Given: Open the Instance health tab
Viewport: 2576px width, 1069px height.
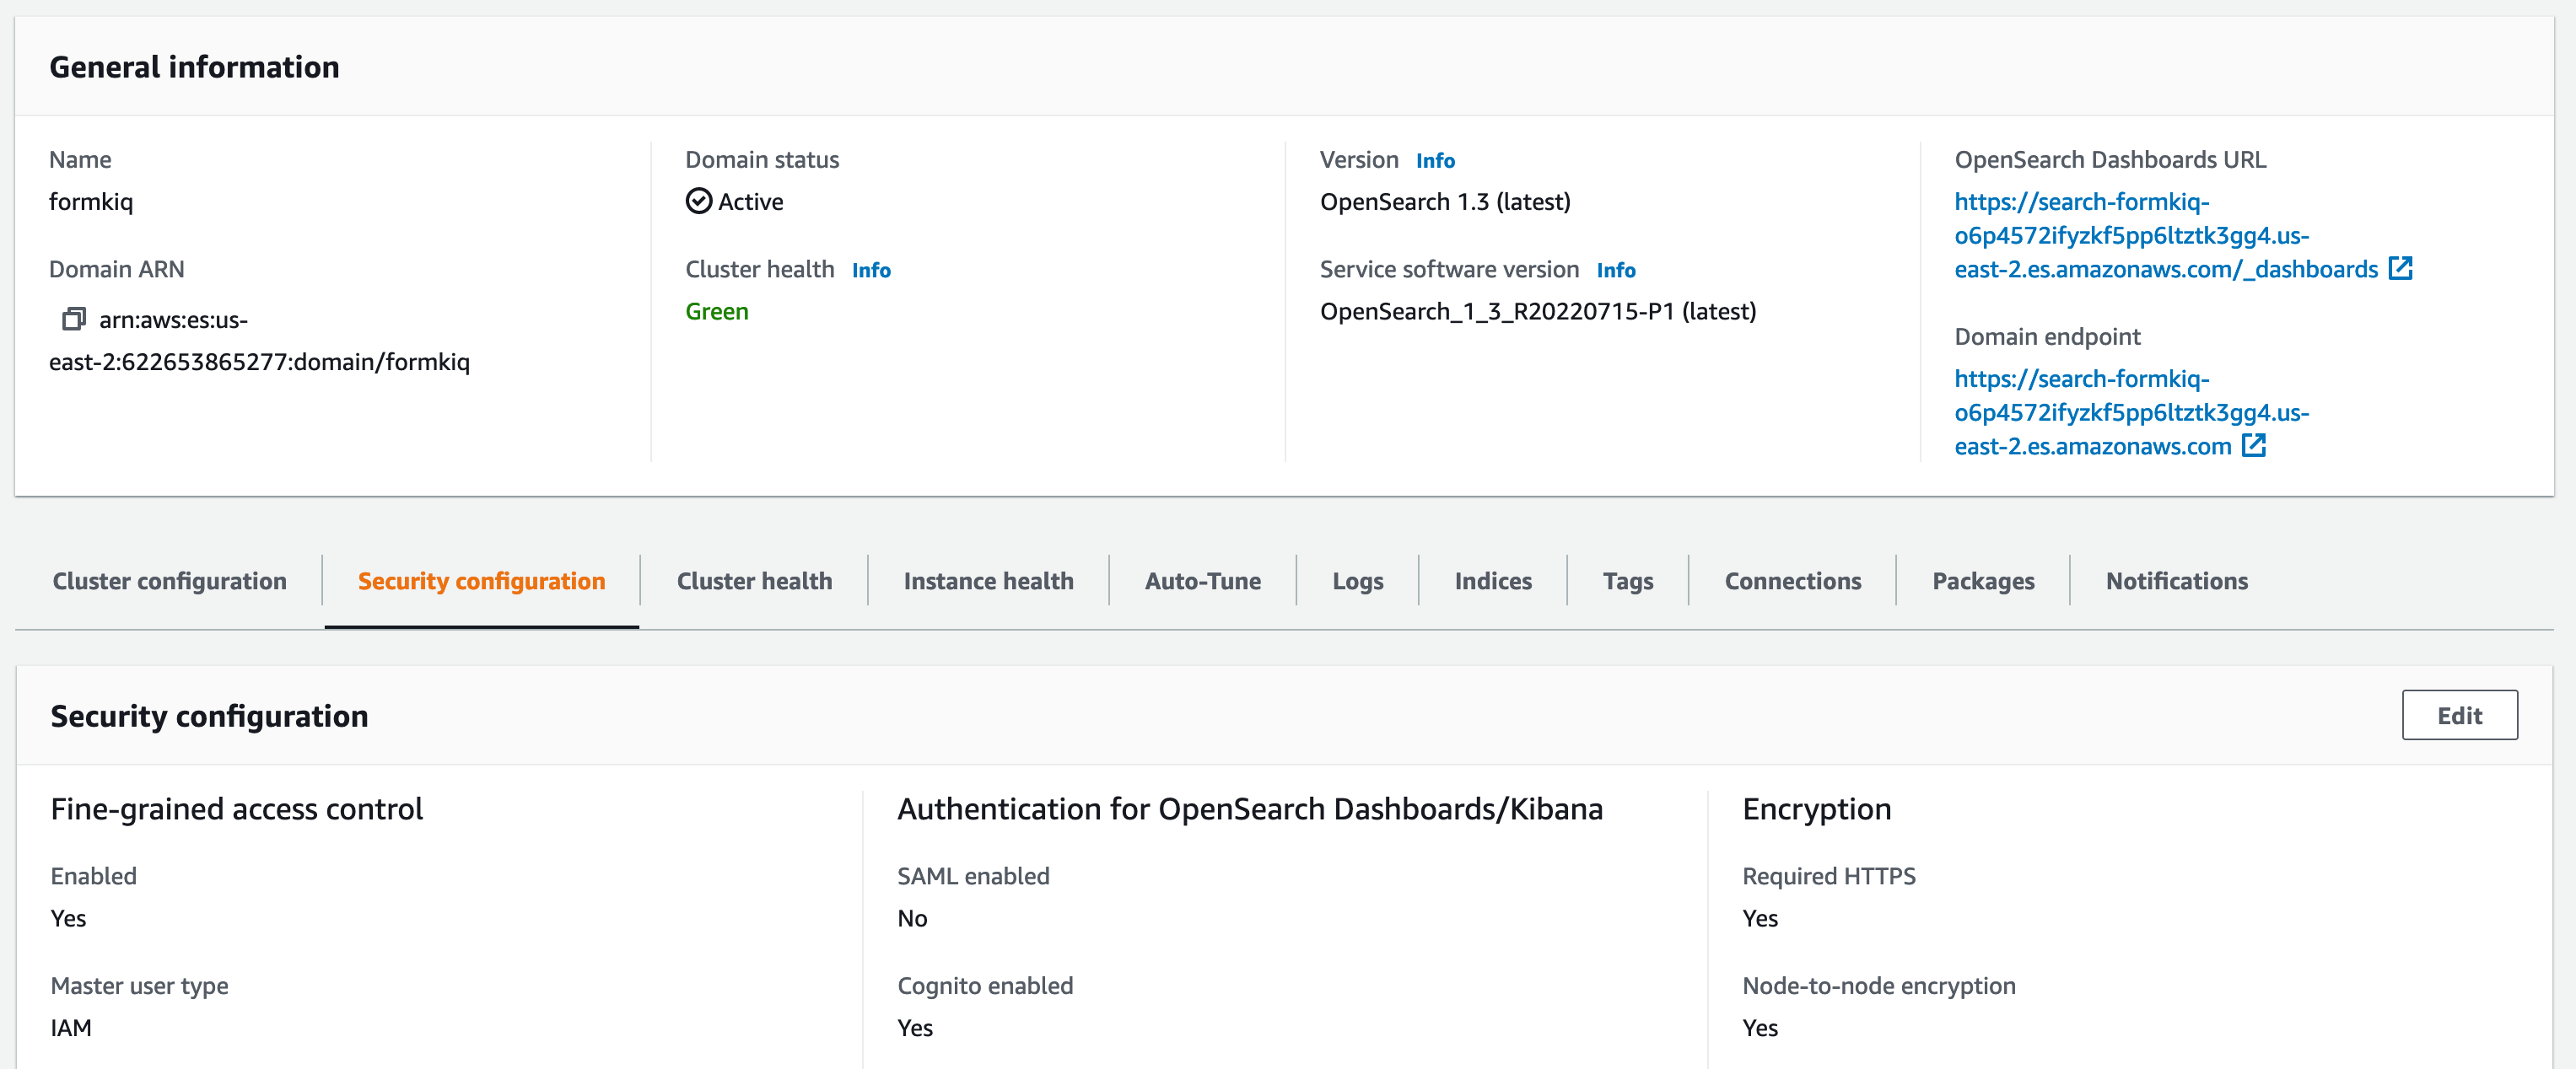Looking at the screenshot, I should coord(989,582).
